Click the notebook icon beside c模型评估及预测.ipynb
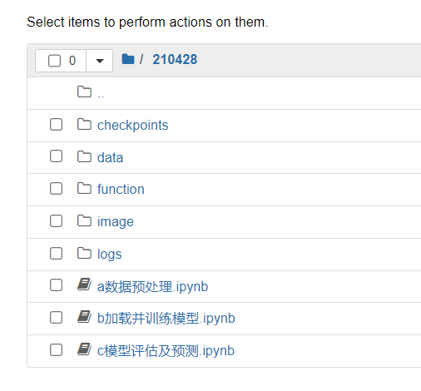 pos(84,349)
